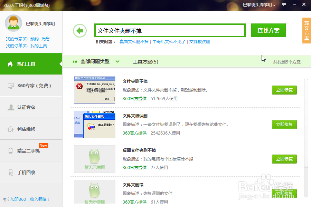
Task: Click the search input containing 文件文件夹删不掉
Action: pyautogui.click(x=170, y=30)
